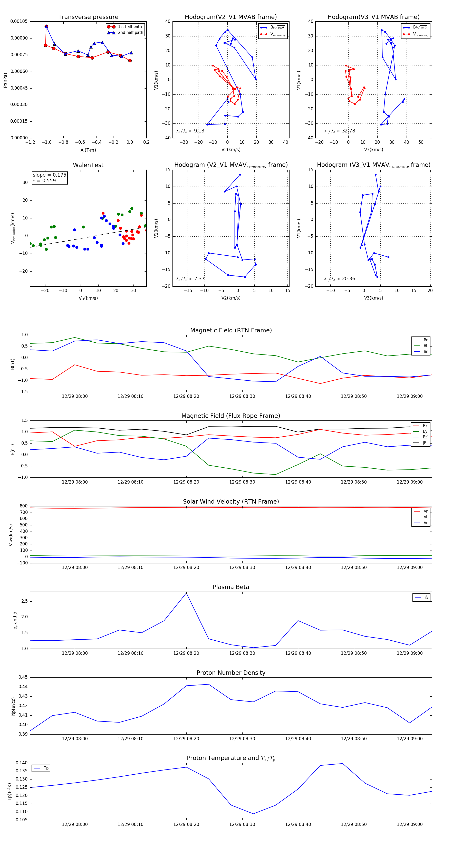Click the "Vsw(km/s)" y-axis label
Screen dimensions: 462x847
click(11, 535)
